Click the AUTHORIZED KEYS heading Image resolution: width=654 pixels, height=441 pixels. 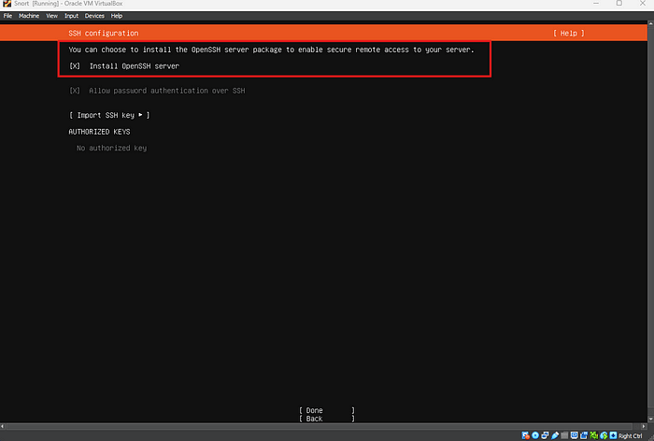[99, 132]
